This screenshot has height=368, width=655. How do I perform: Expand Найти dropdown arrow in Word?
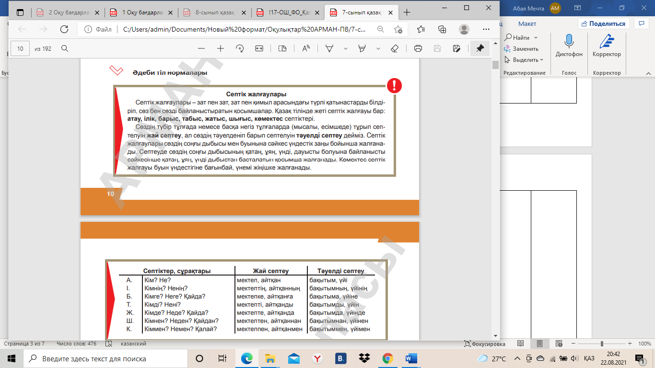(536, 37)
